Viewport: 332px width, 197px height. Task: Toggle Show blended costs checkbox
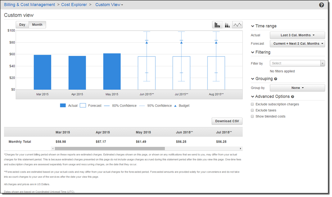point(252,117)
